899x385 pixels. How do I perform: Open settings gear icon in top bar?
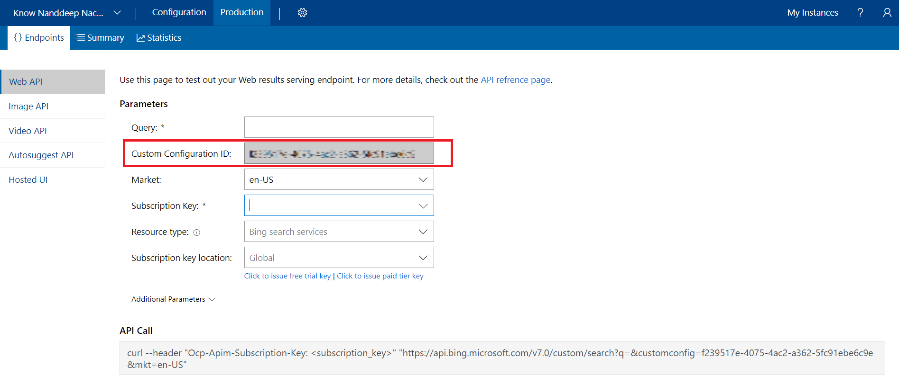coord(302,13)
